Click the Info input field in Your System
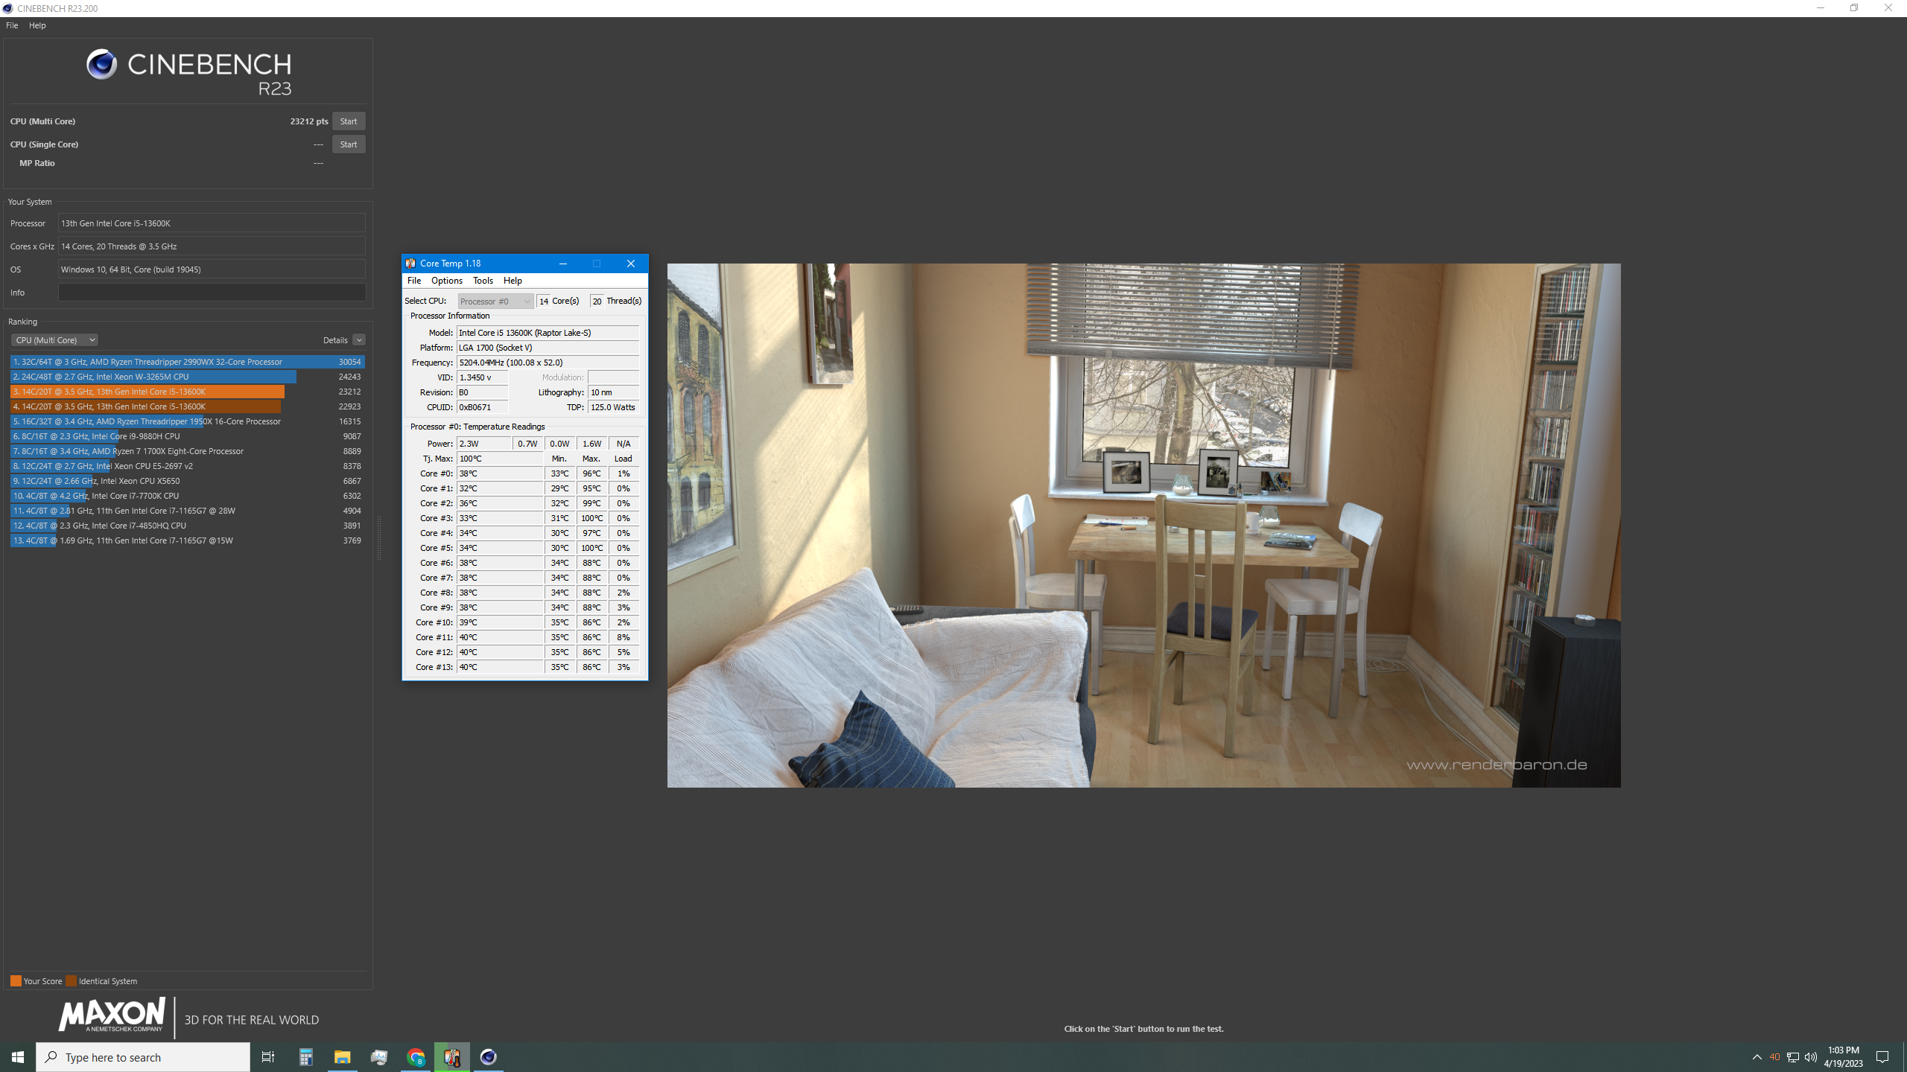 212,293
